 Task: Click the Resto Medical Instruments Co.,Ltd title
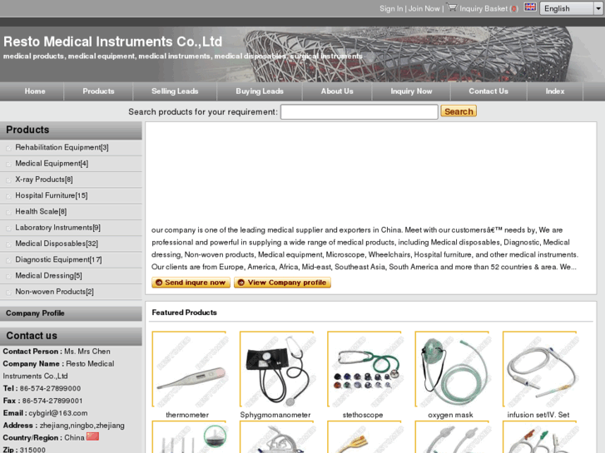tap(112, 42)
